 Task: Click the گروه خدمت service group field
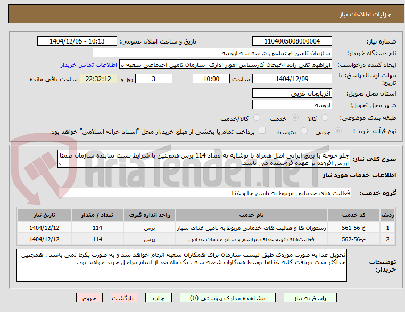[205, 193]
